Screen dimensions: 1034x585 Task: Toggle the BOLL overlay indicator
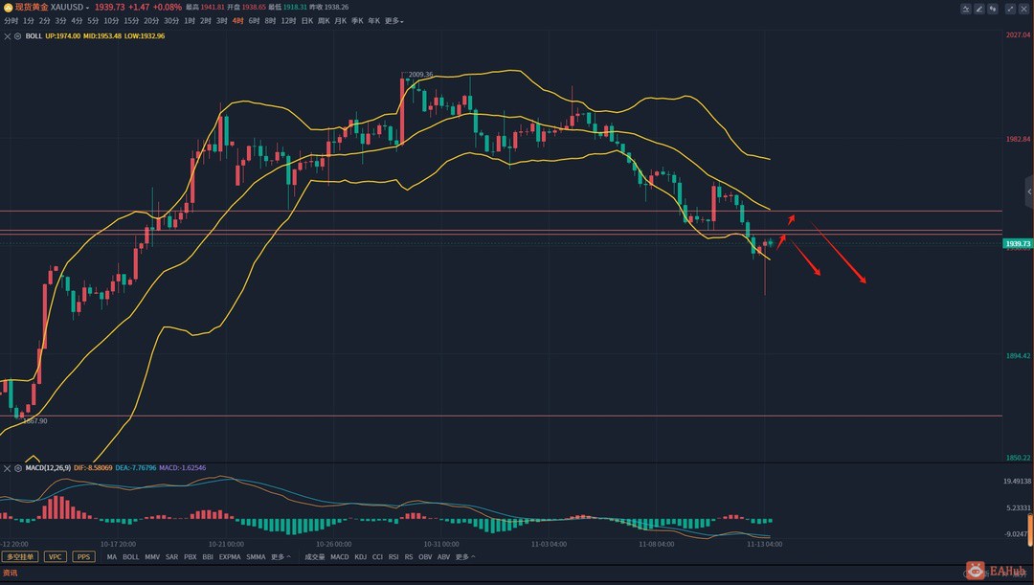[x=130, y=557]
